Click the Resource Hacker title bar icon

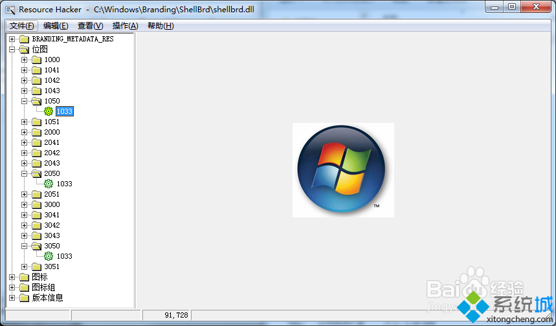click(x=10, y=10)
